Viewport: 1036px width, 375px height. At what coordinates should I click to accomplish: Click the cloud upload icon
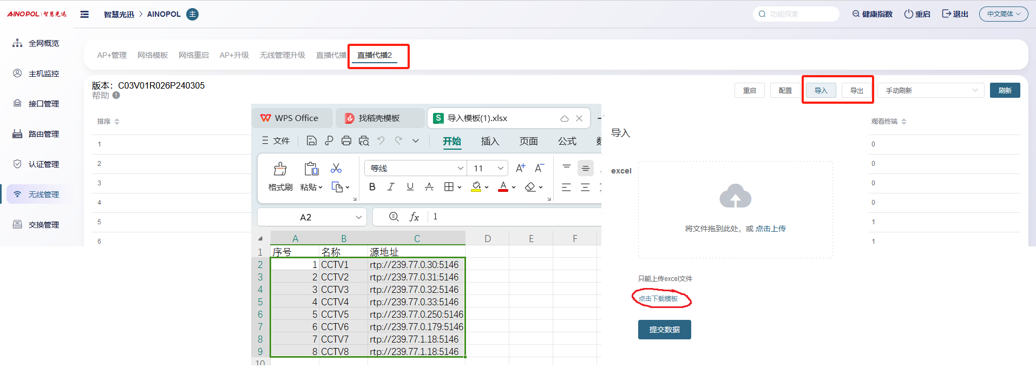735,197
